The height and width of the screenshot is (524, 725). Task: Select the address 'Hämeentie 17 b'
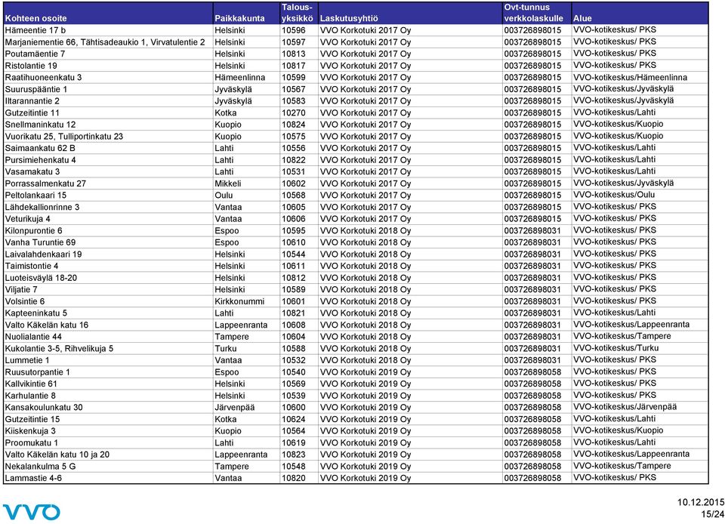click(x=35, y=30)
